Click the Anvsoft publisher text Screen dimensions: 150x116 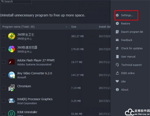point(22,77)
